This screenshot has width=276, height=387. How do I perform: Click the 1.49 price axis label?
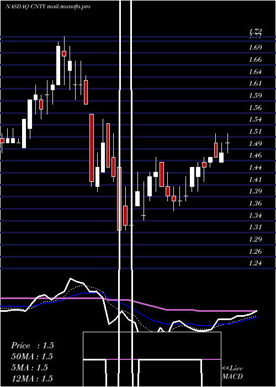255,143
